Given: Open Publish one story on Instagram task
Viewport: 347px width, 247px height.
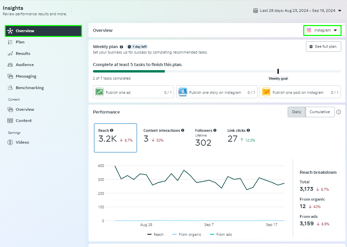Looking at the screenshot, I should [217, 92].
